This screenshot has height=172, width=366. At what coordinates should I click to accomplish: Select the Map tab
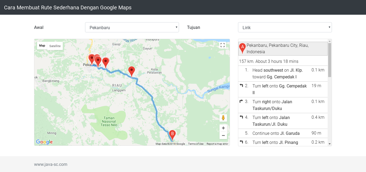[42, 45]
